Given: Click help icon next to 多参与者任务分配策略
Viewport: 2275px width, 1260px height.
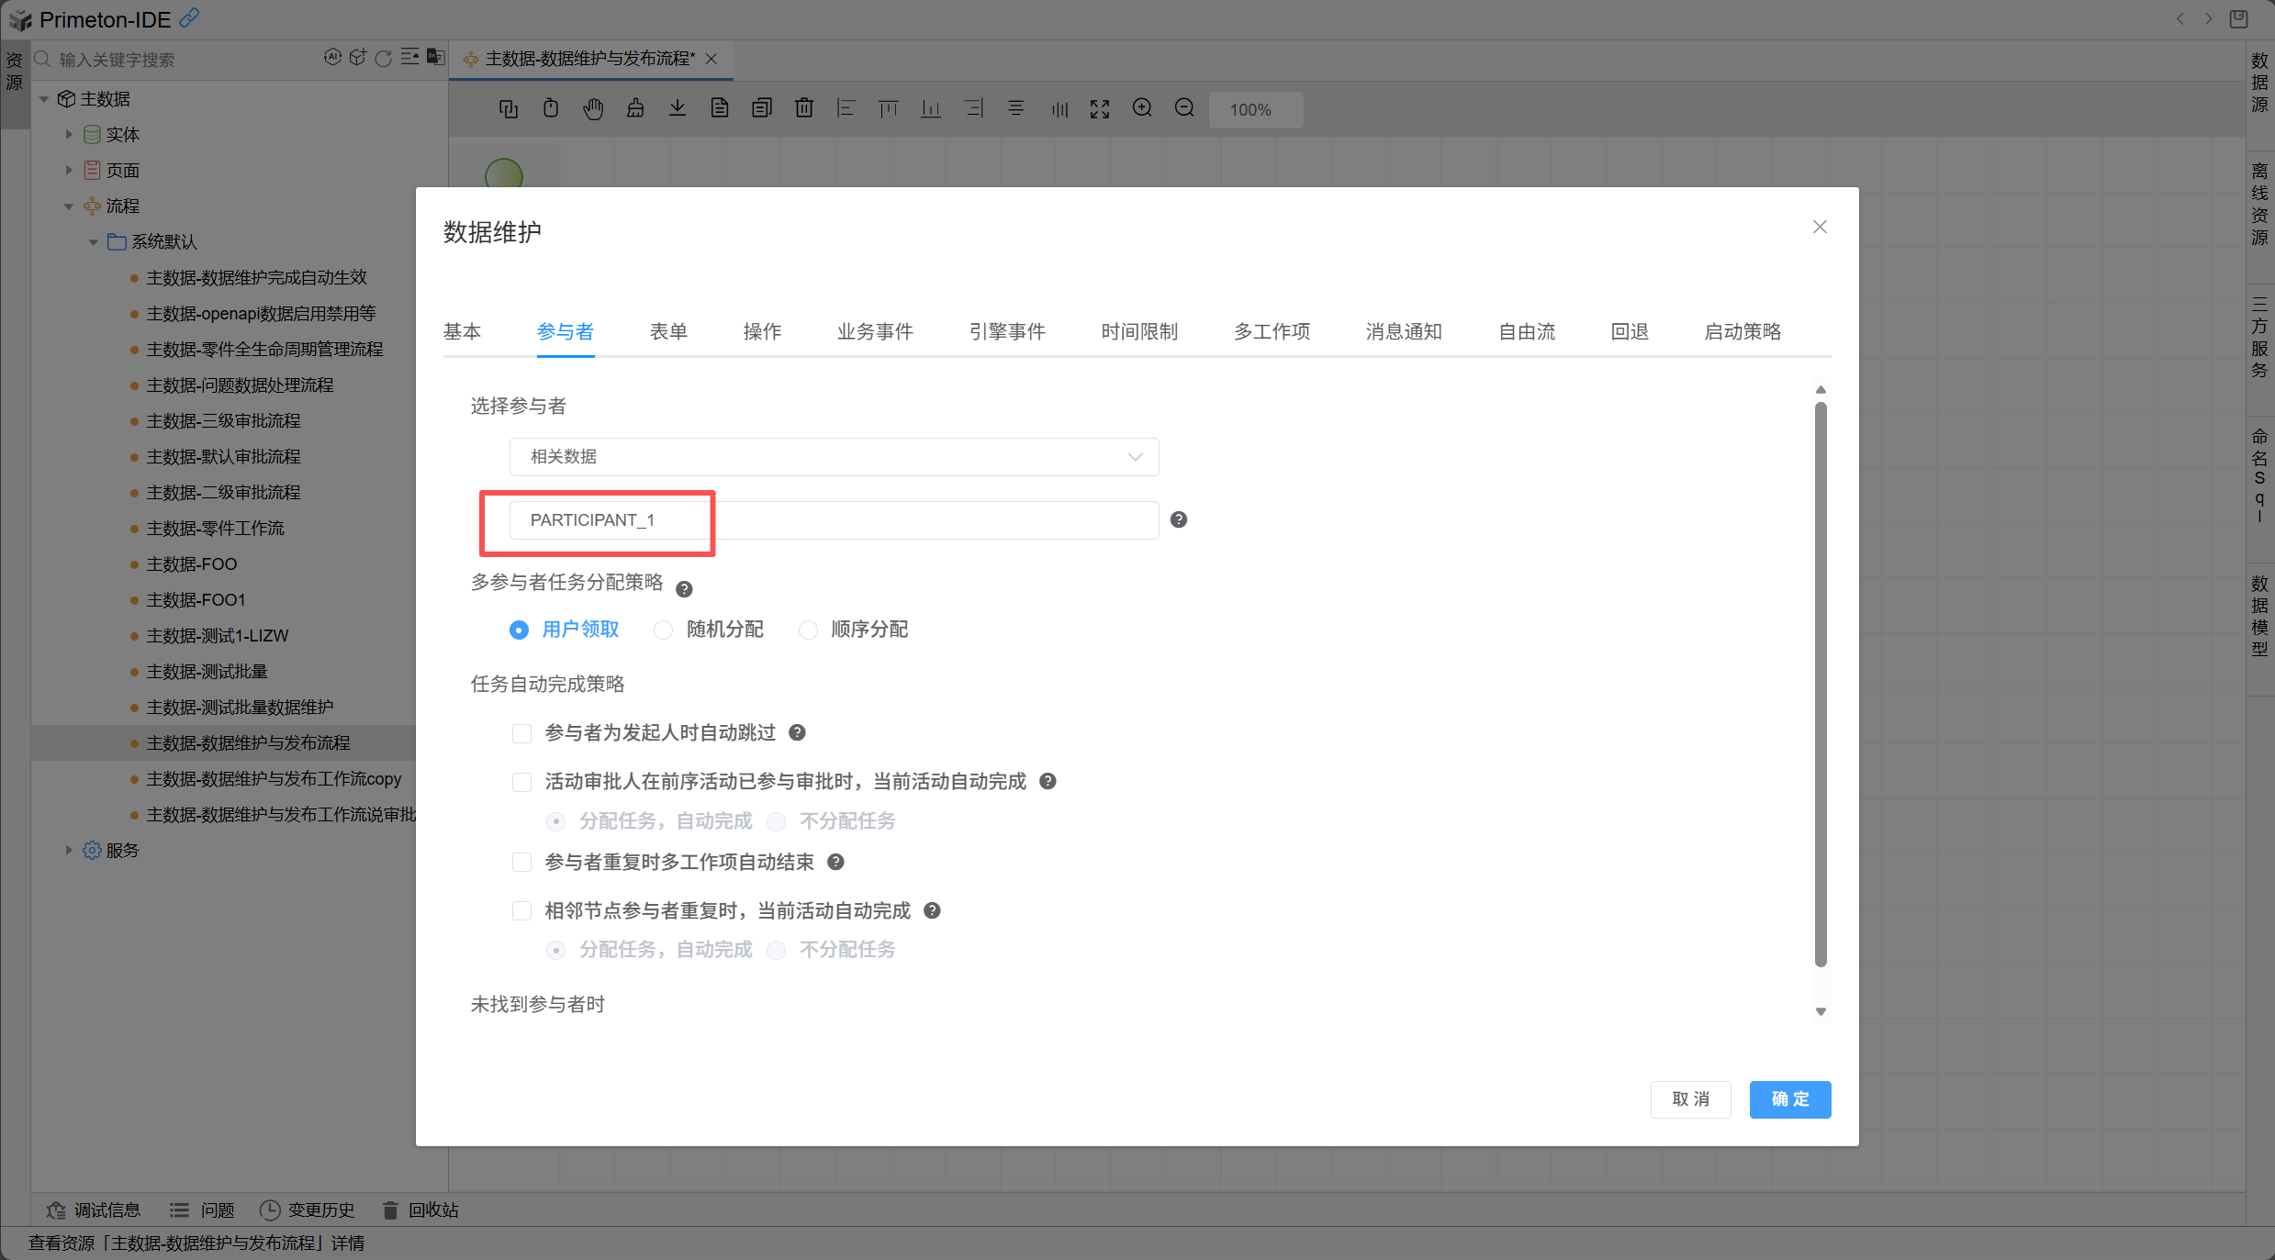Looking at the screenshot, I should 684,589.
